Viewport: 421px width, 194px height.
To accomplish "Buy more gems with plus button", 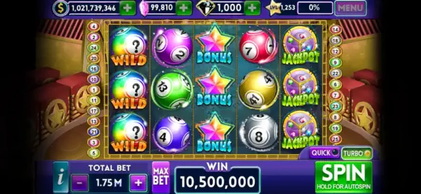I will pos(184,8).
